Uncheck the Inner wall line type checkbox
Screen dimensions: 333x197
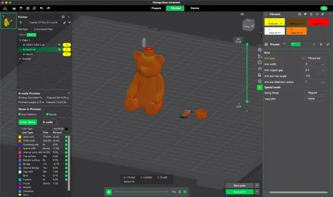[x=66, y=137]
